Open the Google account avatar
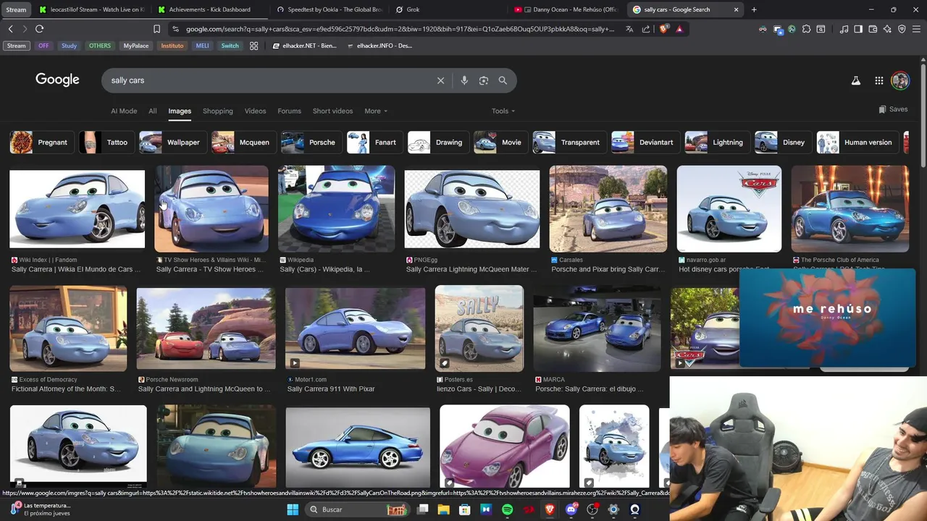 pos(900,80)
